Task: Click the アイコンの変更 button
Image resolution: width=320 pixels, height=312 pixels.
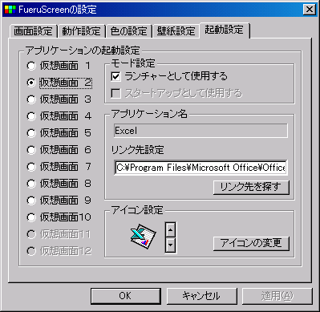Action: [x=251, y=243]
